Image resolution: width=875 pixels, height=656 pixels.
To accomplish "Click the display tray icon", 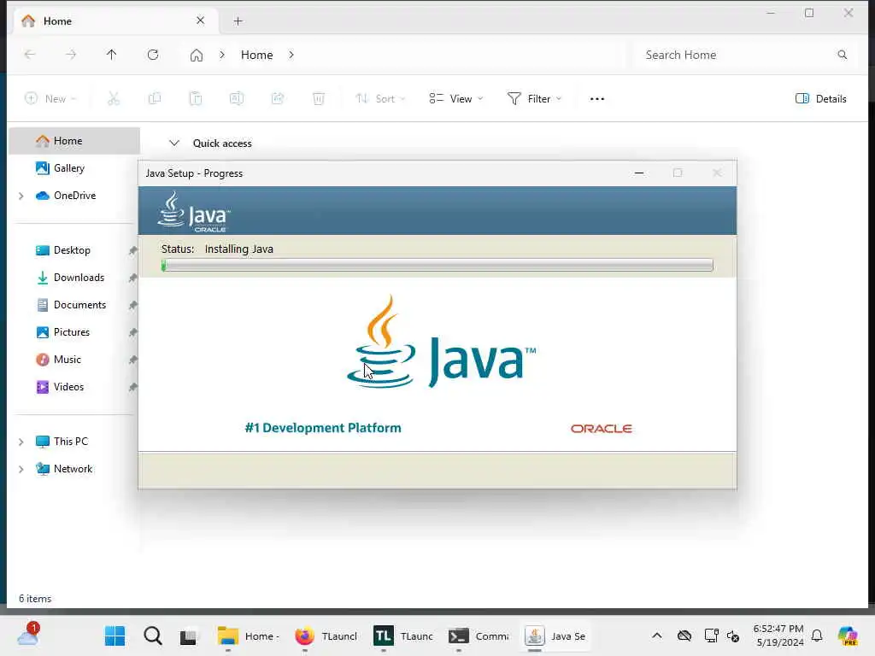I will (711, 635).
